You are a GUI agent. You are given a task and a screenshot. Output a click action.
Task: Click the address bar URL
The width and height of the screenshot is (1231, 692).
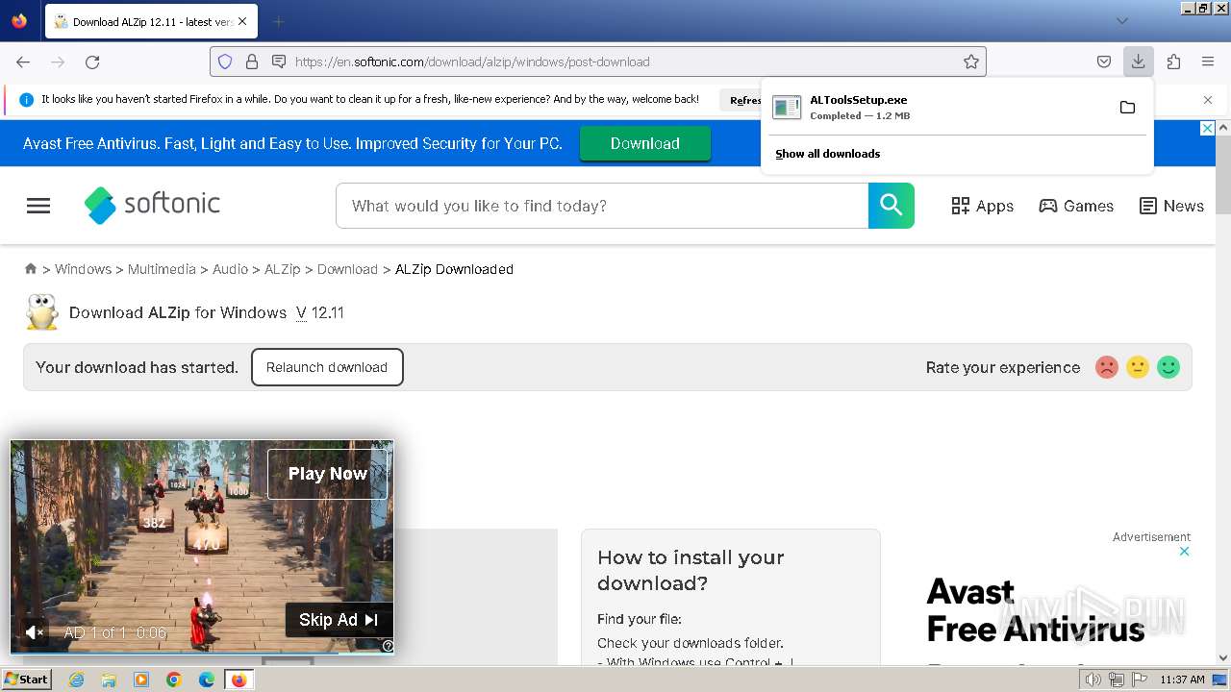coord(472,62)
